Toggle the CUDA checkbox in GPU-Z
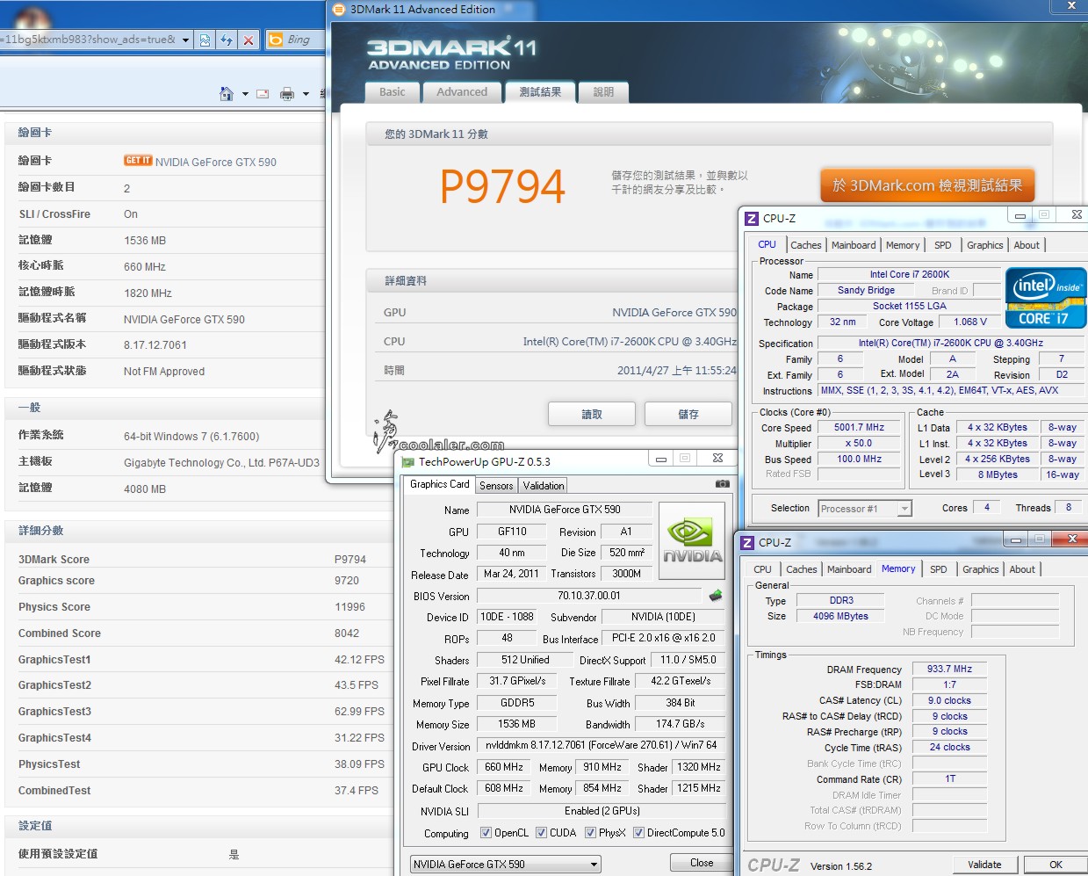This screenshot has width=1088, height=876. [541, 833]
